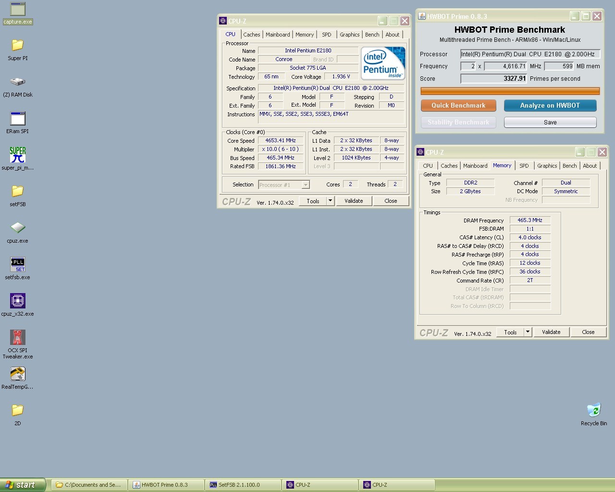This screenshot has height=492, width=615.
Task: Click Tools button in lower CPU-Z window
Action: (x=510, y=332)
